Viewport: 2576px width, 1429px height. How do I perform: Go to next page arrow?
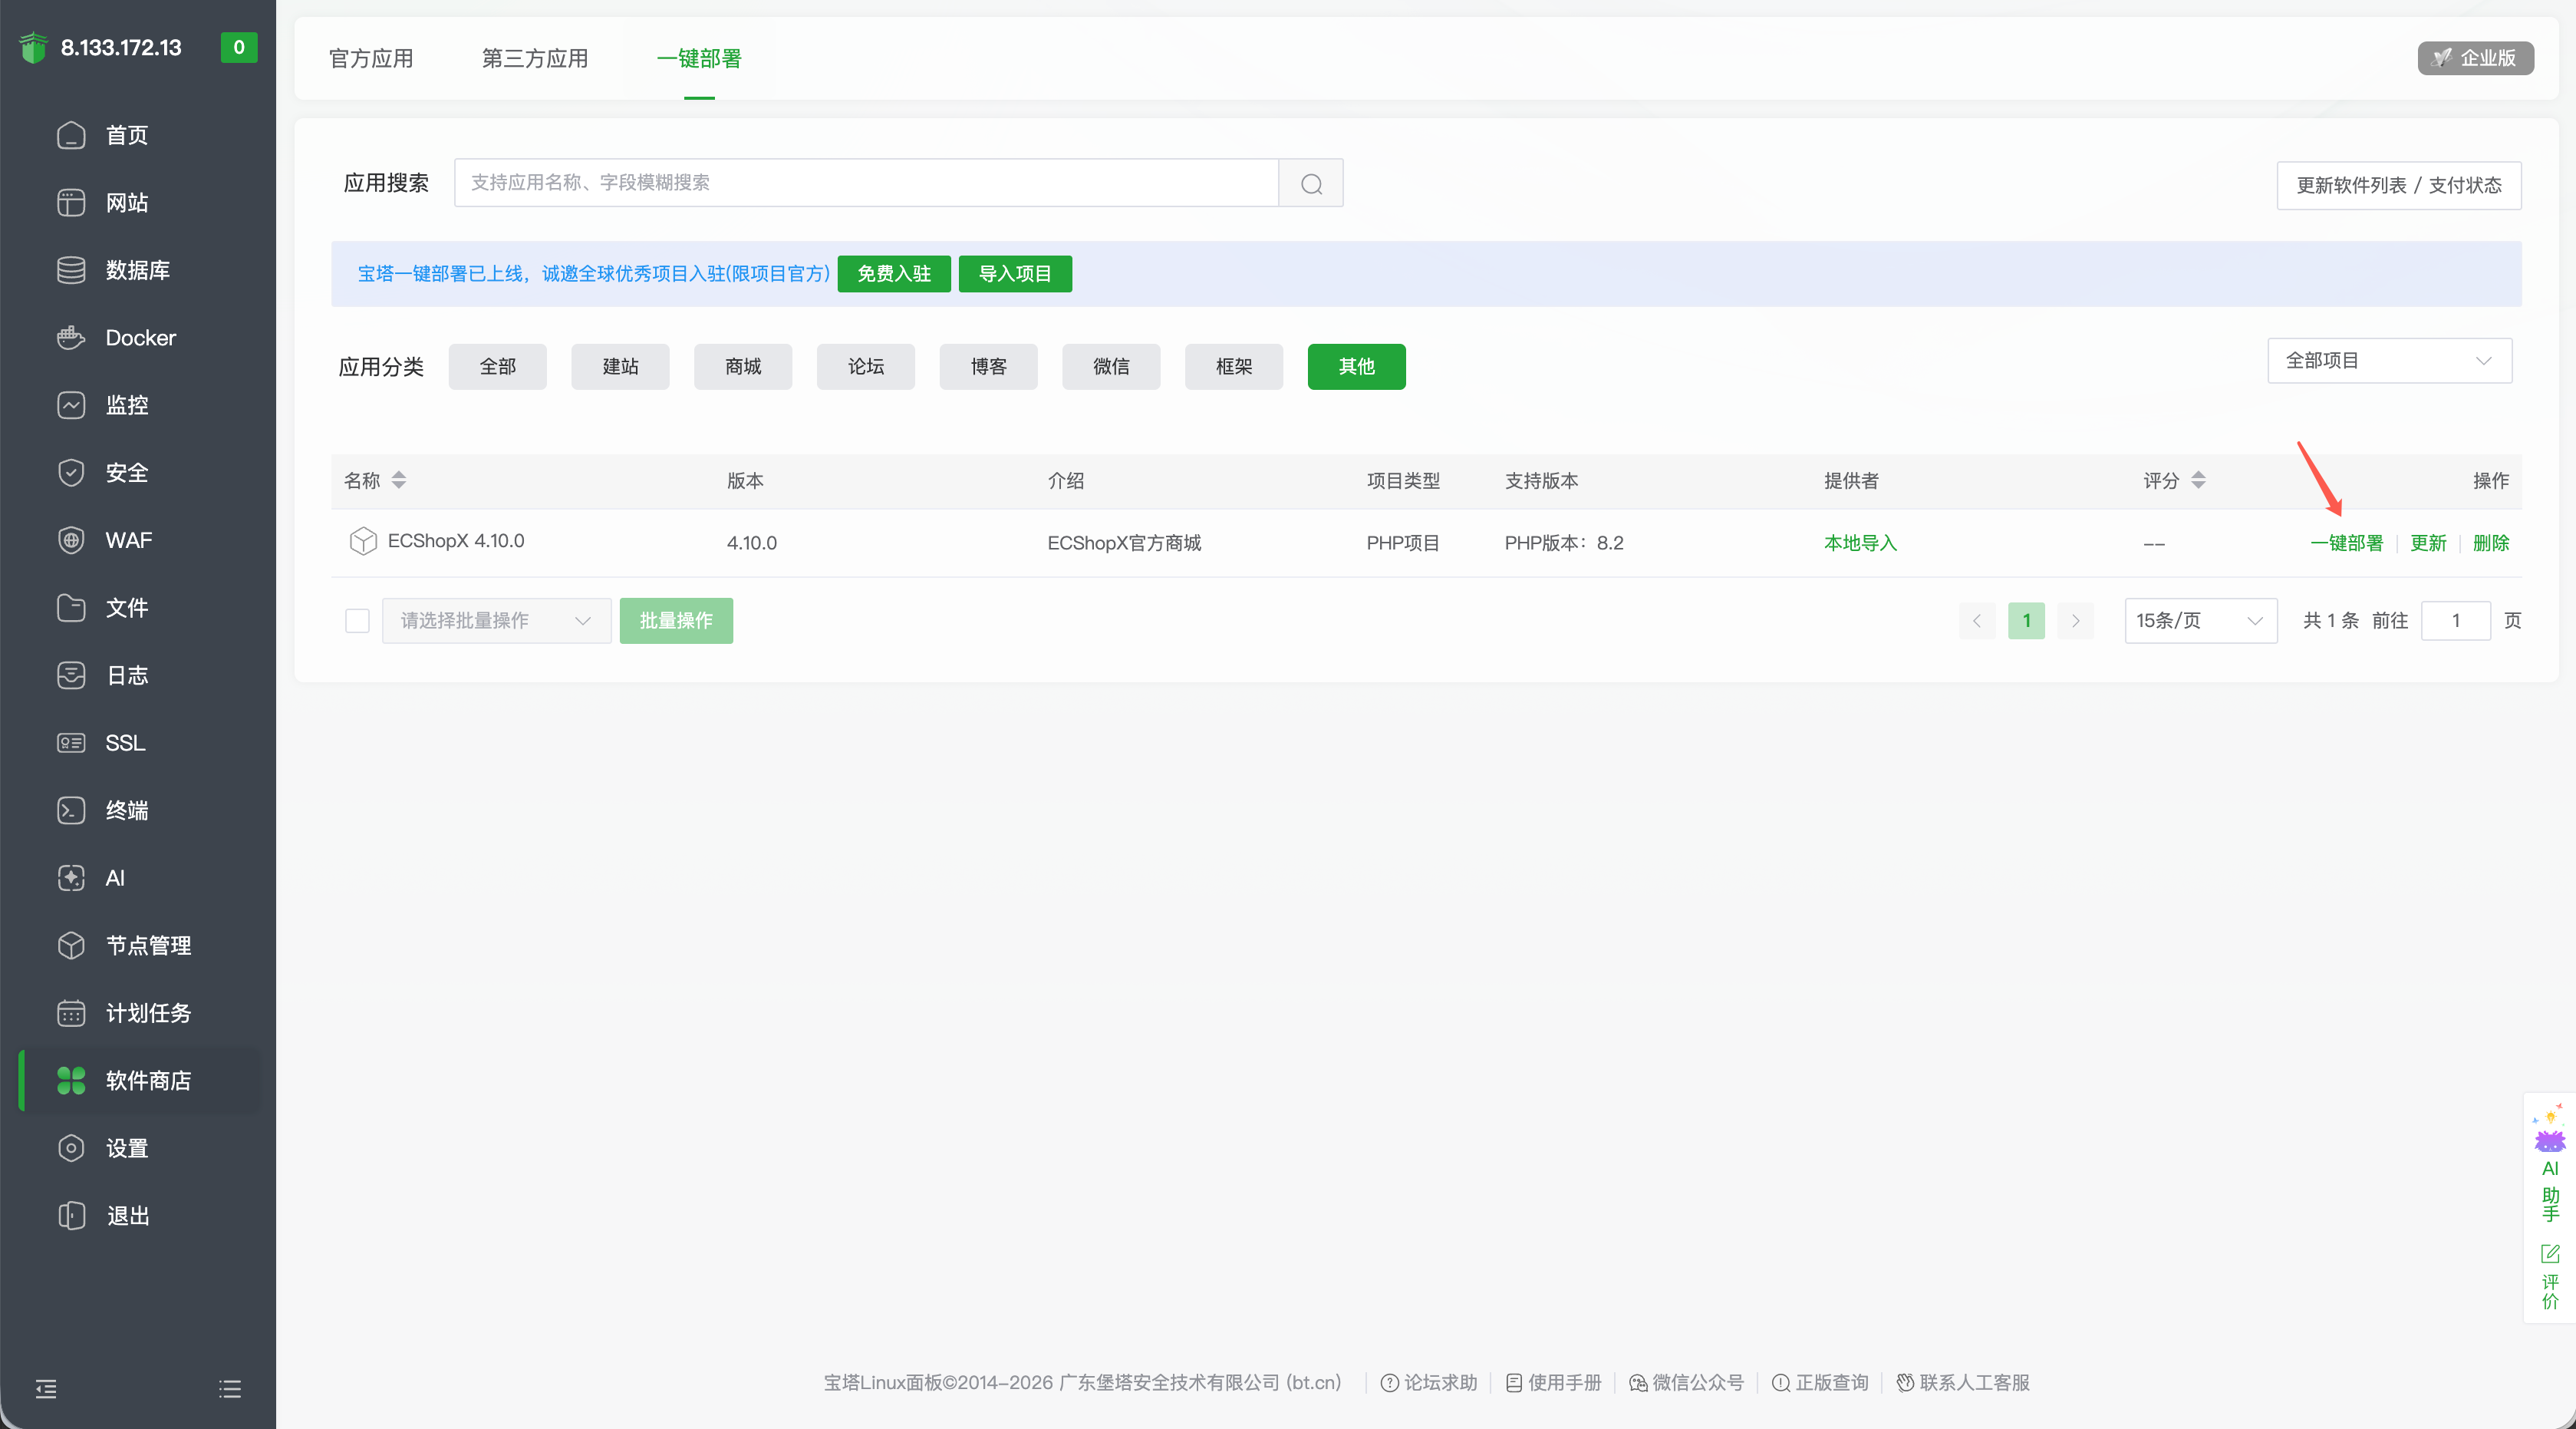coord(2076,620)
